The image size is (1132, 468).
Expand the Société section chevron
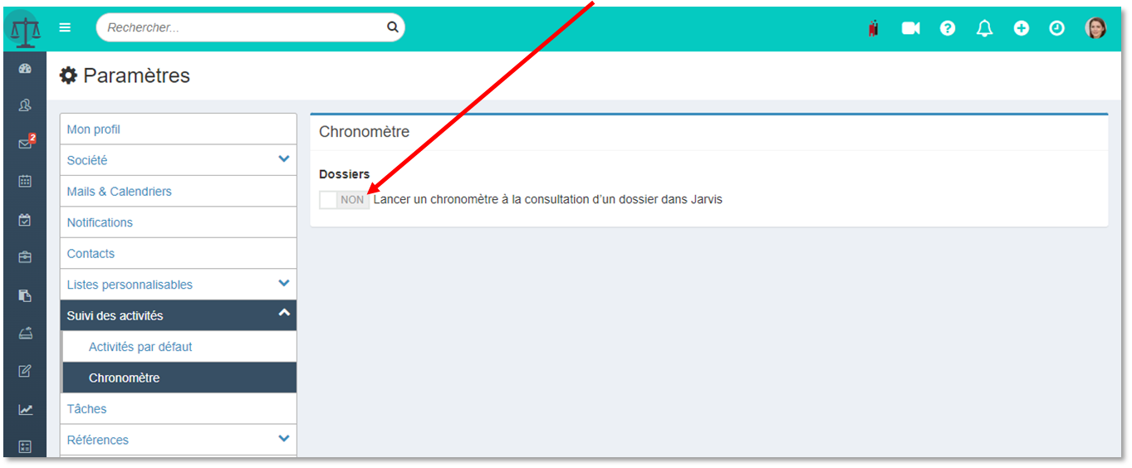[x=284, y=159]
